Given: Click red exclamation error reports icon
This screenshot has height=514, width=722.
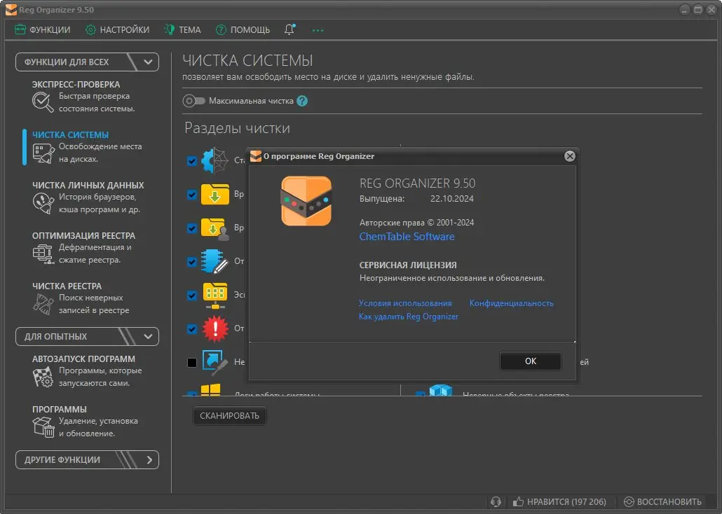Looking at the screenshot, I should (x=215, y=328).
